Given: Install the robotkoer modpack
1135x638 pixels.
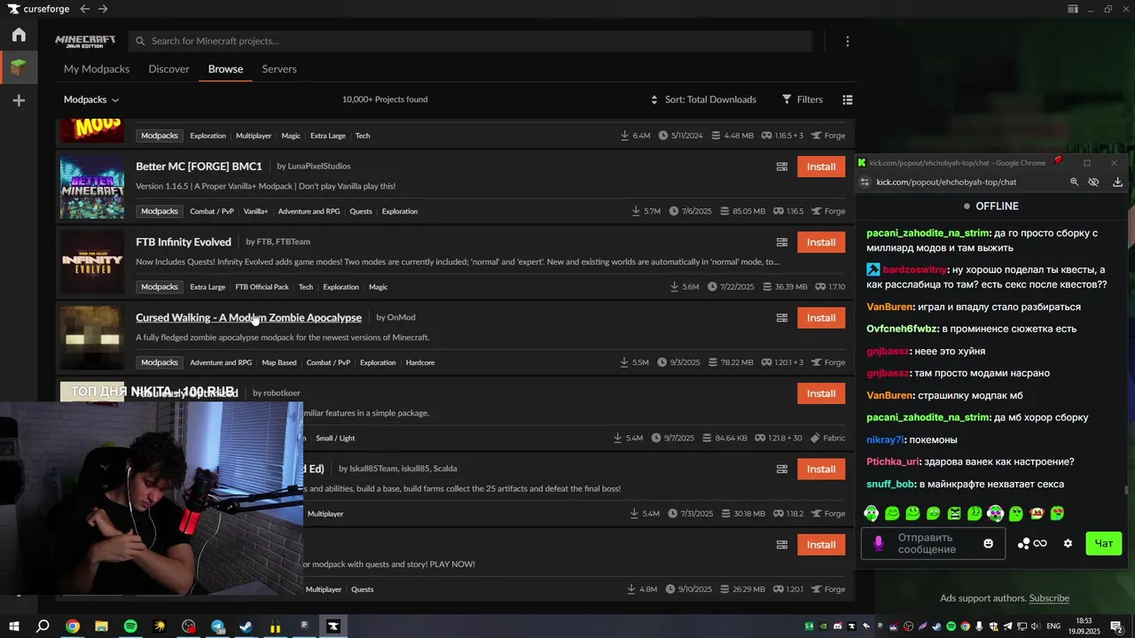Looking at the screenshot, I should pos(821,393).
